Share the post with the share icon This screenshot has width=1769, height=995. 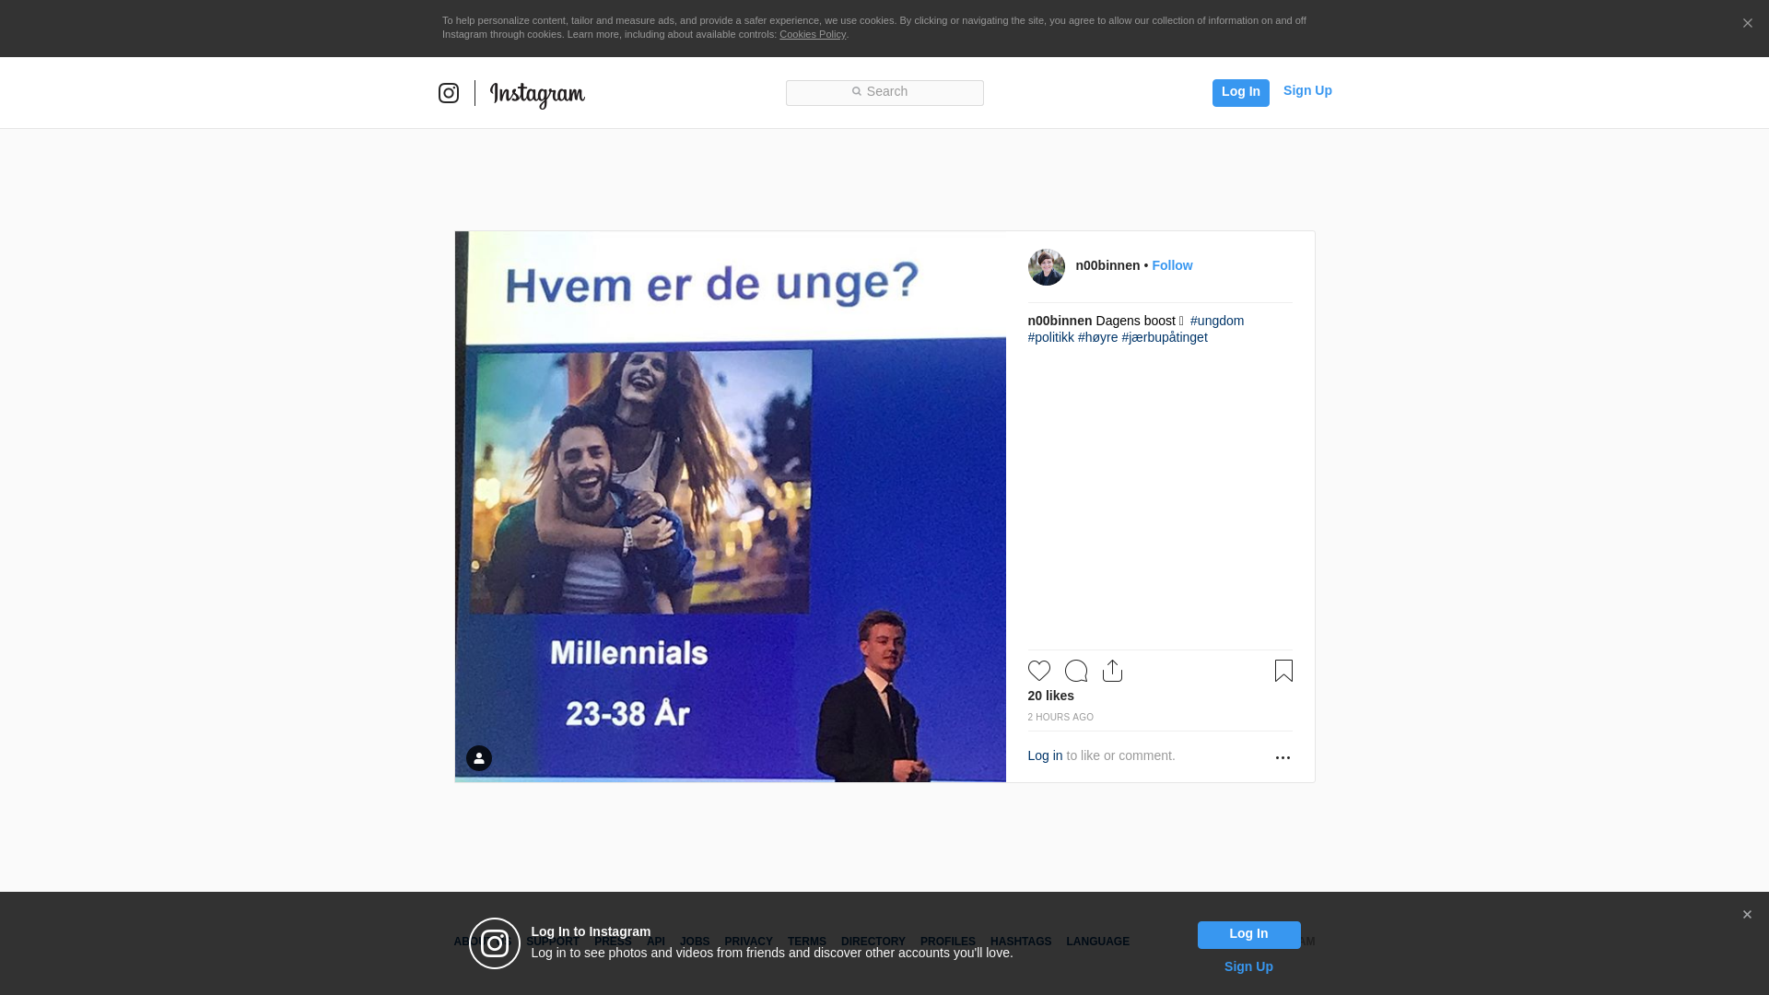(x=1113, y=671)
